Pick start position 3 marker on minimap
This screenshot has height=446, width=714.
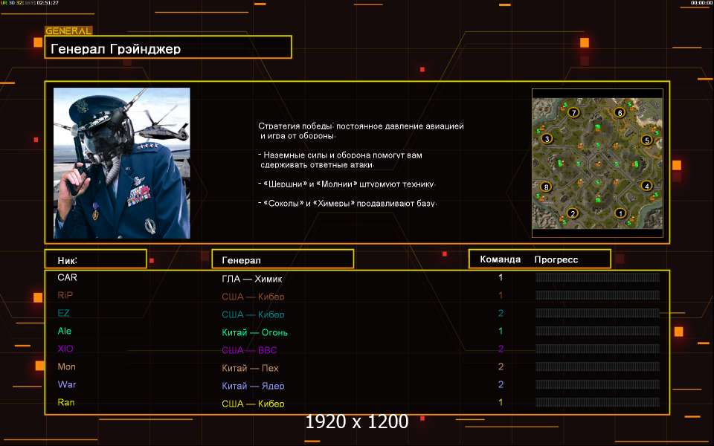click(547, 139)
